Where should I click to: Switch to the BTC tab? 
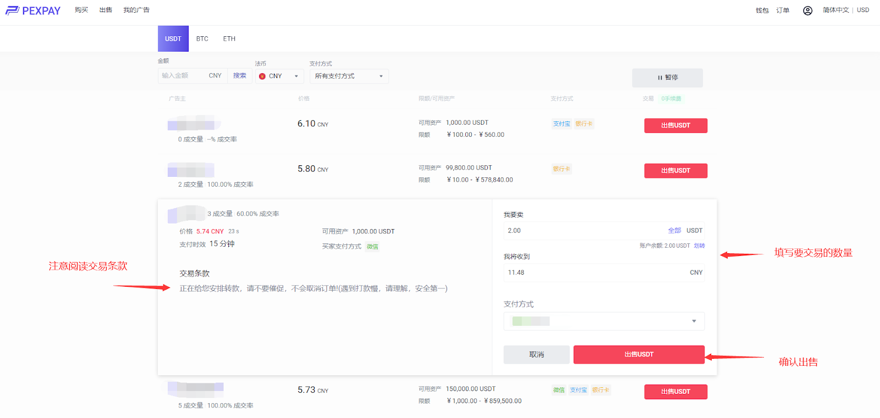pyautogui.click(x=202, y=39)
